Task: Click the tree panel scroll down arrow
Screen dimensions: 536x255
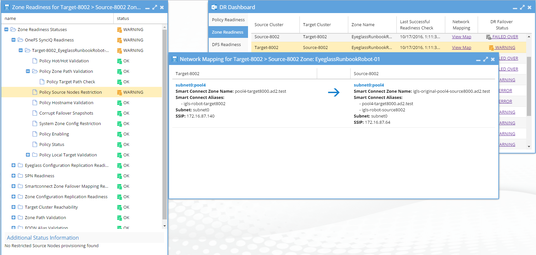Action: click(164, 226)
